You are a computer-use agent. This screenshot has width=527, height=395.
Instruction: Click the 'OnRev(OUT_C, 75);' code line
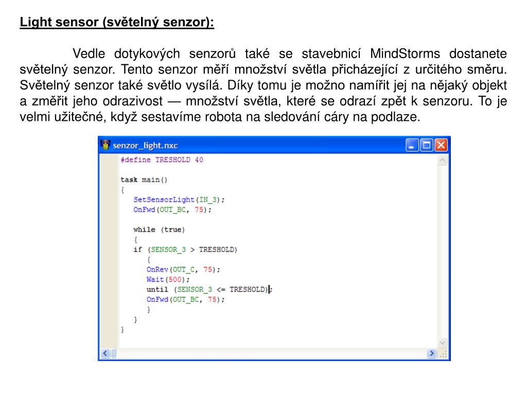[183, 270]
